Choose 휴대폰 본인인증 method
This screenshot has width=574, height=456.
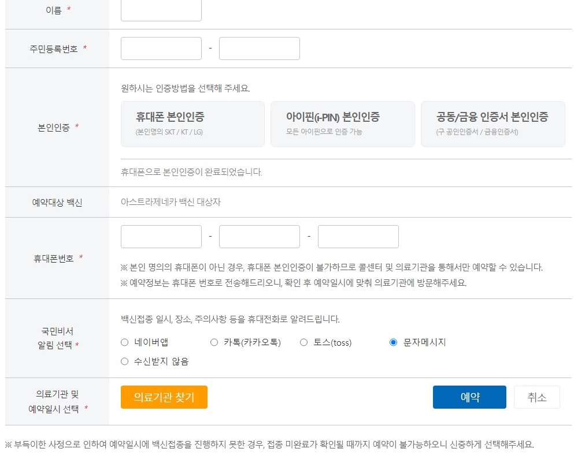[x=192, y=124]
